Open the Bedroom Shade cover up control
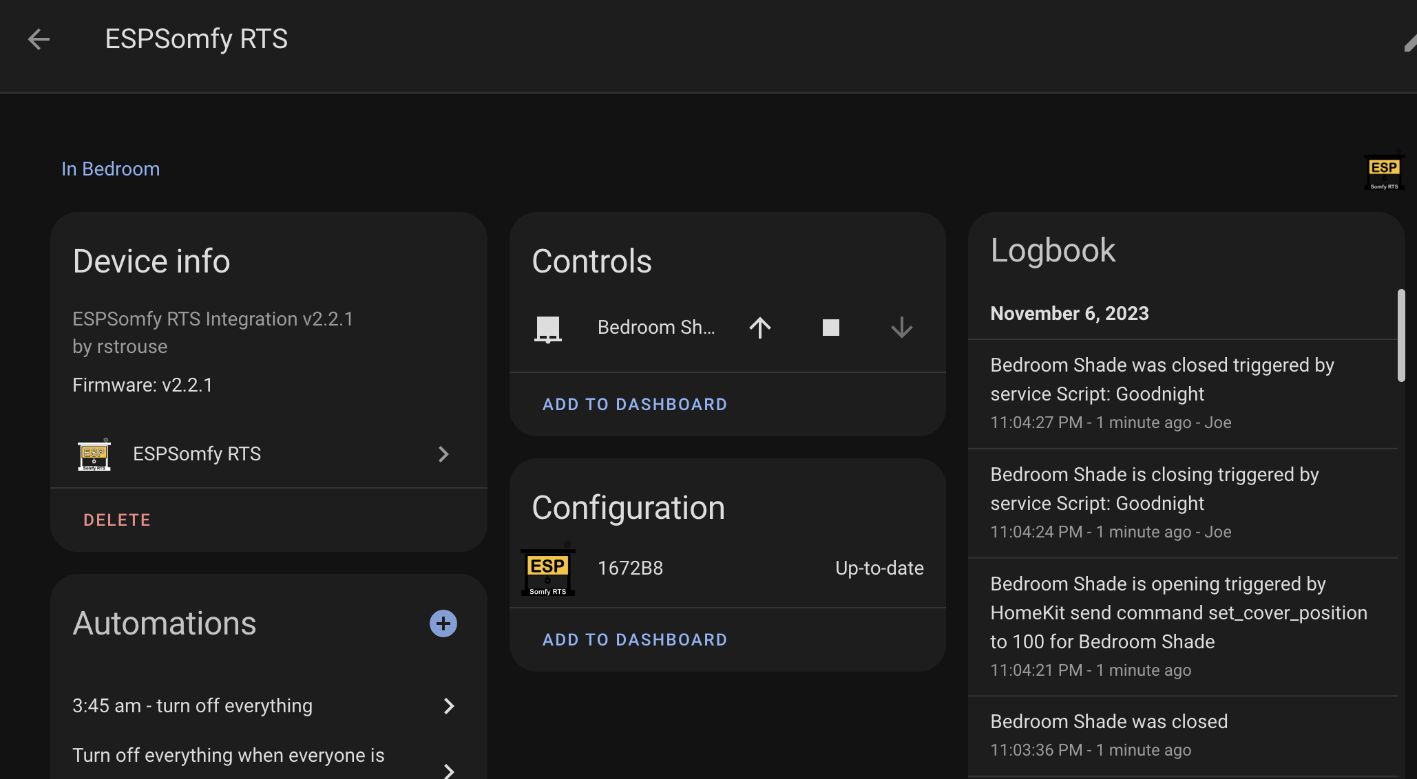Viewport: 1417px width, 779px height. click(x=759, y=328)
